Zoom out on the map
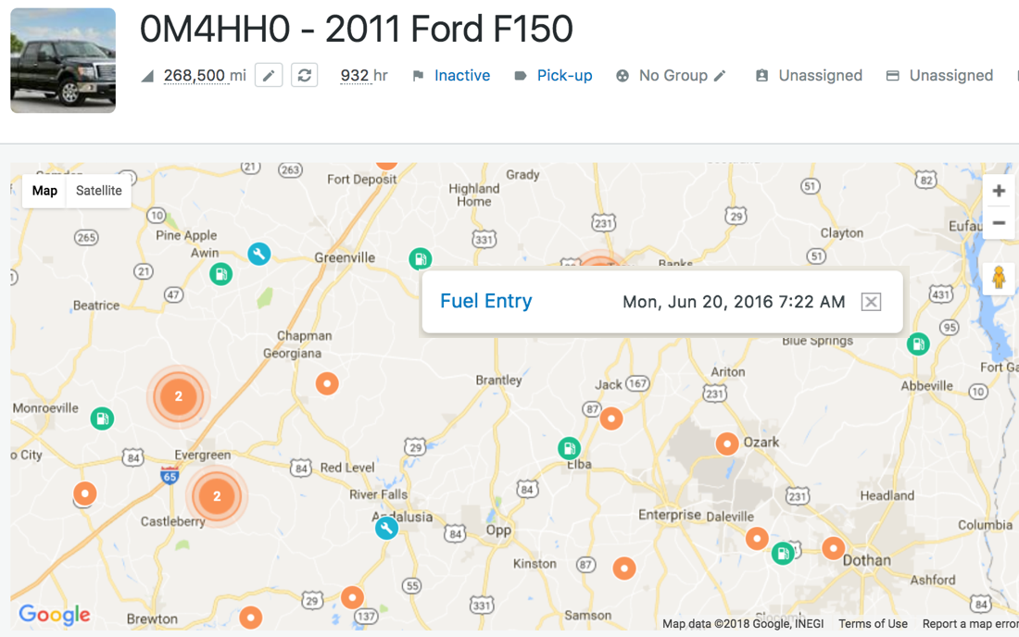The image size is (1019, 637). pos(999,223)
